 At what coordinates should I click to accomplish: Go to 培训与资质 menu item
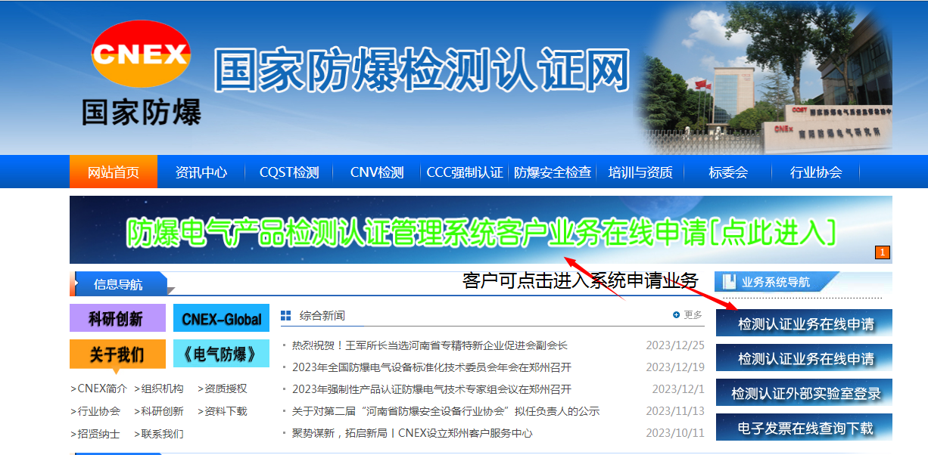point(640,172)
